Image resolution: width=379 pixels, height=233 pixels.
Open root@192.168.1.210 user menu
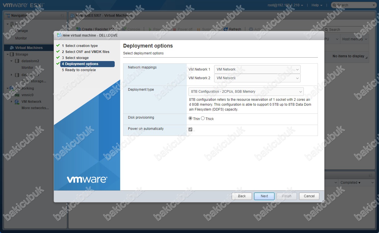(285, 5)
